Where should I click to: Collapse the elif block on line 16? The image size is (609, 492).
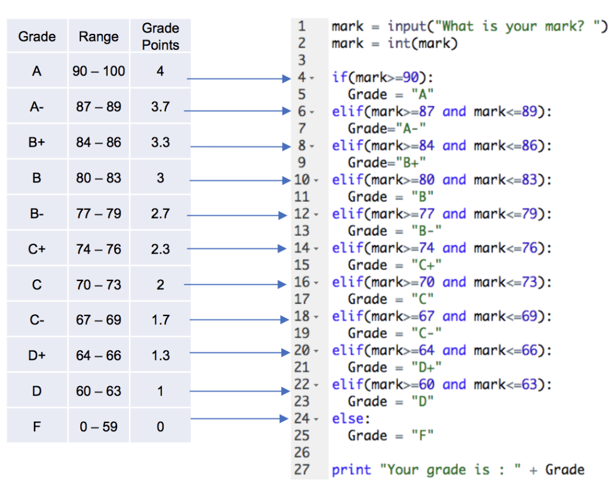click(317, 282)
